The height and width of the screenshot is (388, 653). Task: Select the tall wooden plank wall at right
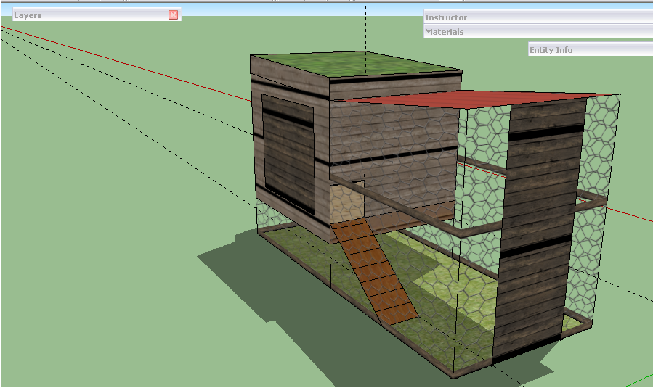539,218
